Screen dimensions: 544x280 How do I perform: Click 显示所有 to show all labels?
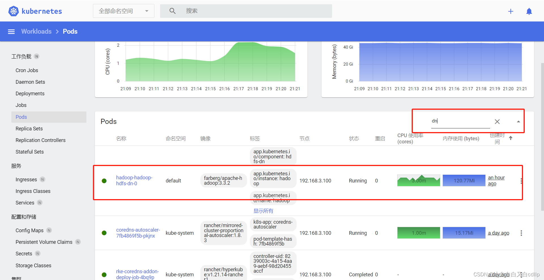coord(263,211)
